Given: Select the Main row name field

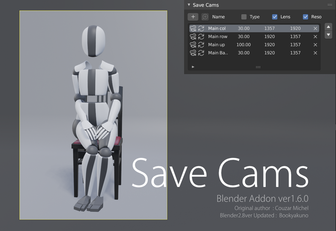Looking at the screenshot, I should (218, 36).
